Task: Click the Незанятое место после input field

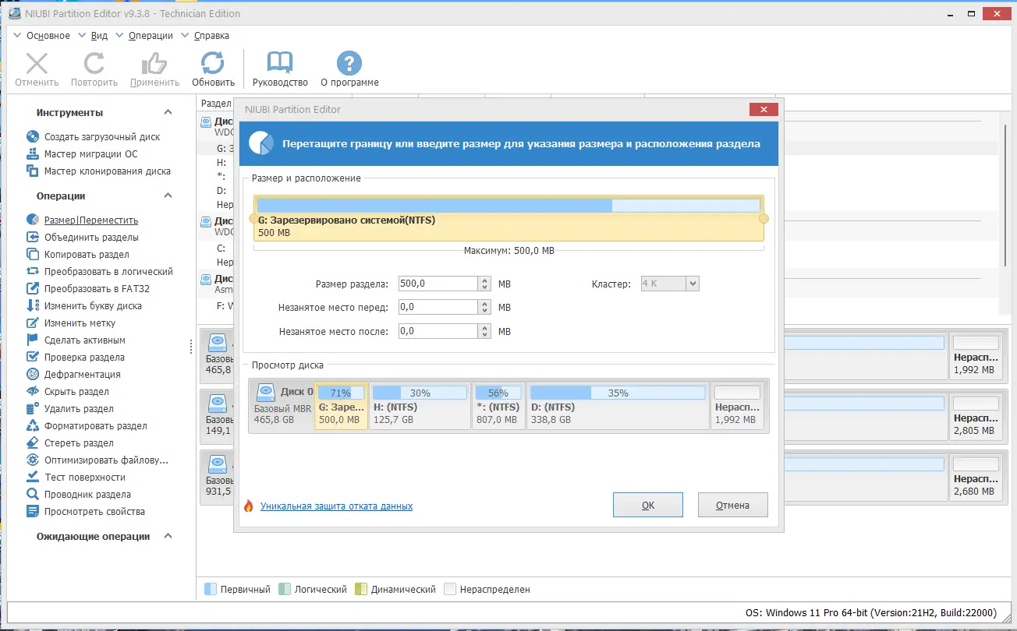Action: (x=438, y=331)
